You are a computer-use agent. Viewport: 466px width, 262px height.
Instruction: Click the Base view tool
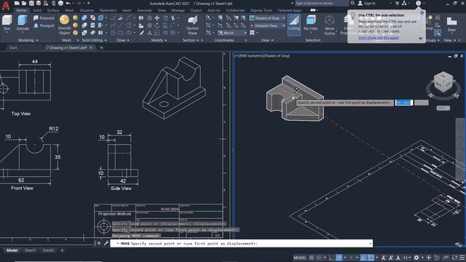(451, 25)
